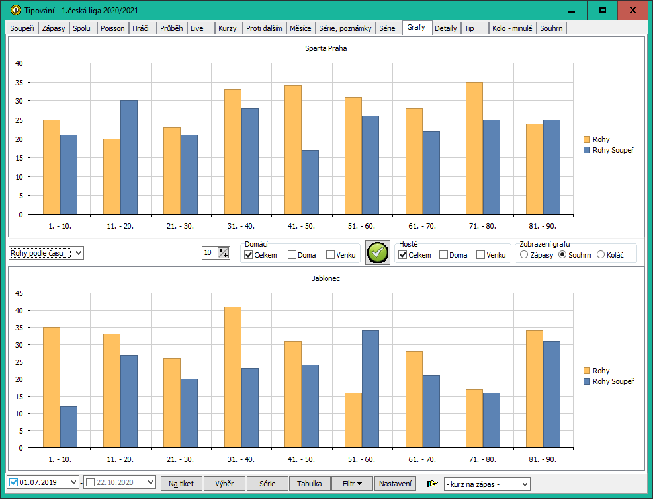Click the Rohy orange legend swatch in Jablonec chart
Image resolution: width=653 pixels, height=499 pixels.
(x=587, y=371)
